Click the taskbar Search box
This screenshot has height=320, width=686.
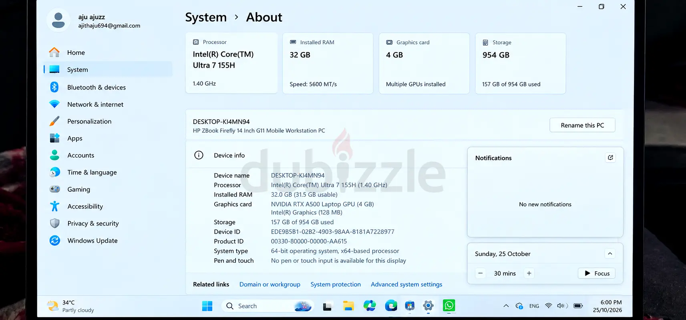coord(268,306)
